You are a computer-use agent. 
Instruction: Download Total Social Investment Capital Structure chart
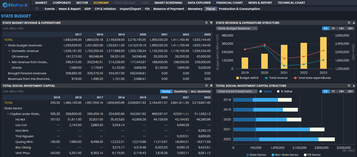(354, 86)
